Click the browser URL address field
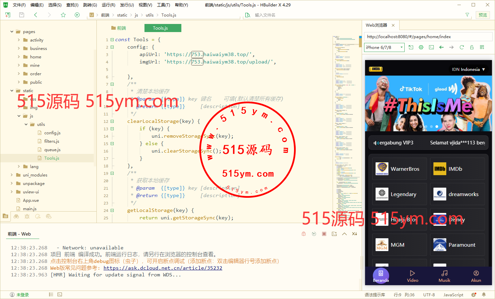 (x=428, y=37)
